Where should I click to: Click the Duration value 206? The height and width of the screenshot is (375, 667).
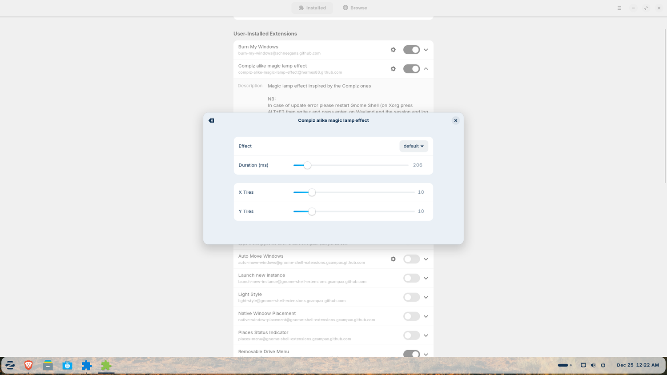[x=418, y=165]
